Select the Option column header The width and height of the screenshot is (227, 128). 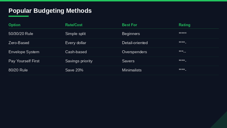coord(14,25)
